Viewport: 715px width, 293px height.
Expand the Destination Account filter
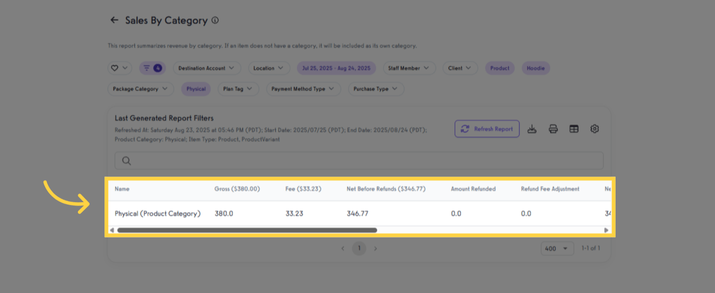click(x=207, y=68)
